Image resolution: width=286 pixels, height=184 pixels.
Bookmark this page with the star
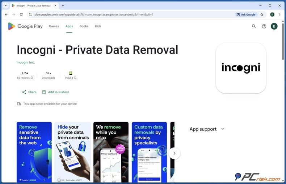click(x=262, y=14)
